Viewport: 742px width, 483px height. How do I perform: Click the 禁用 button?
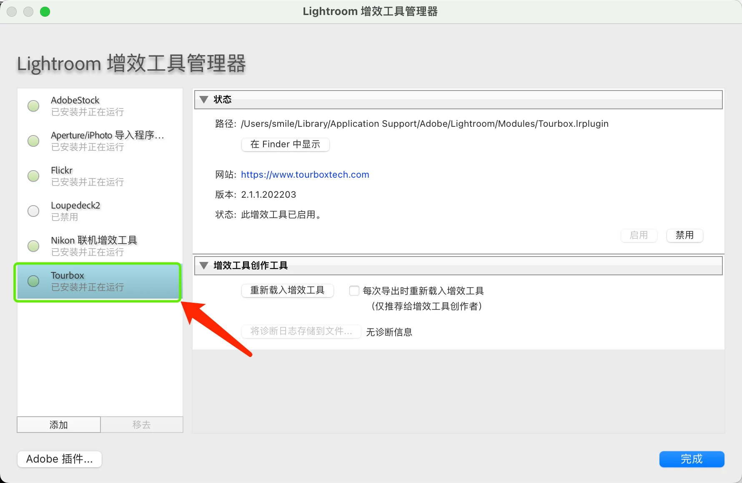tap(684, 235)
